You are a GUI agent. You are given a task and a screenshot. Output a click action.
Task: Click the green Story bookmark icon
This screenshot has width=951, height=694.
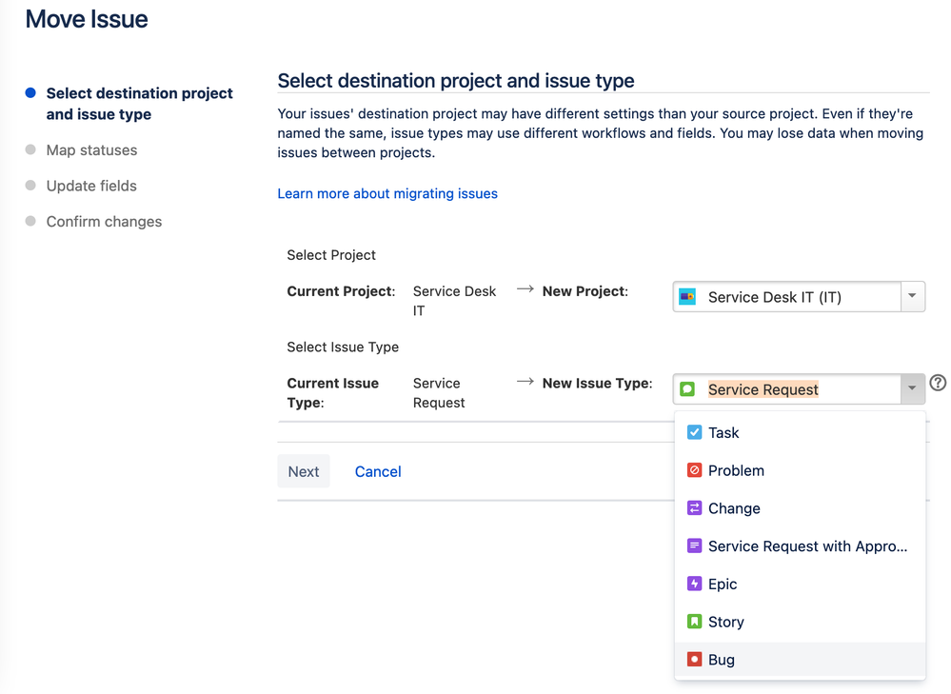694,622
